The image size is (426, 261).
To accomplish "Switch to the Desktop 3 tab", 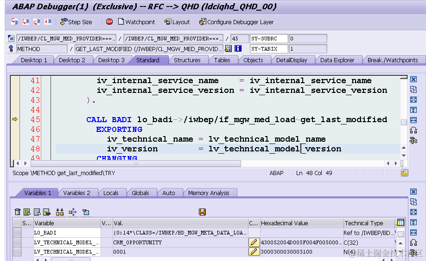I will [111, 60].
